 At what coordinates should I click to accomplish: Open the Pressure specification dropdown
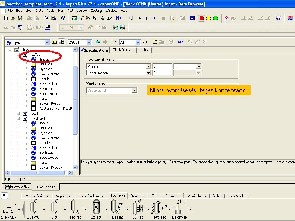click(148, 66)
